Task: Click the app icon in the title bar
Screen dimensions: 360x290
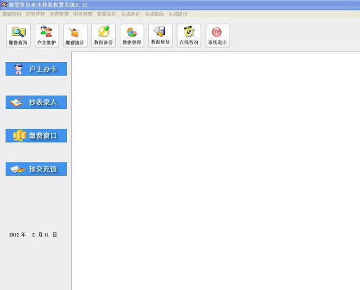Action: pos(4,5)
